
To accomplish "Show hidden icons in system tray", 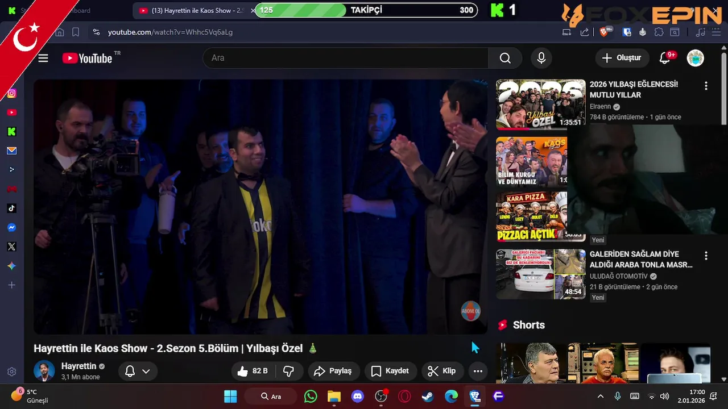I will 600,396.
